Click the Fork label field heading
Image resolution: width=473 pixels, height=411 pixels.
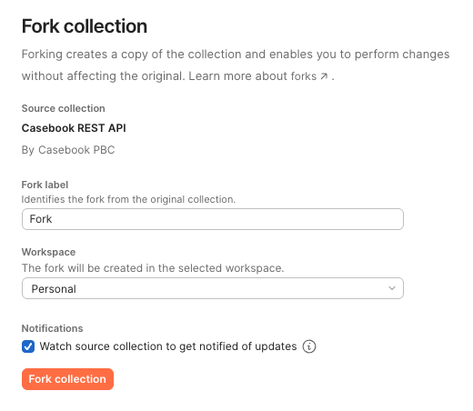pyautogui.click(x=45, y=185)
